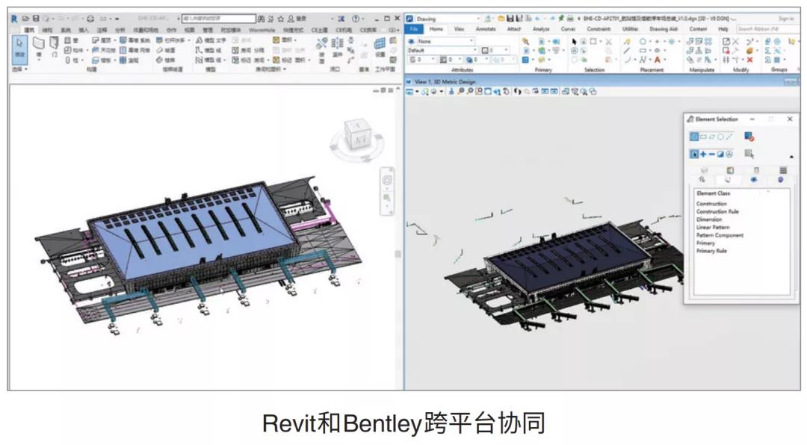Screen dimensions: 807x445
Task: Switch to the Annotate tab in MicroStation
Action: click(x=486, y=29)
